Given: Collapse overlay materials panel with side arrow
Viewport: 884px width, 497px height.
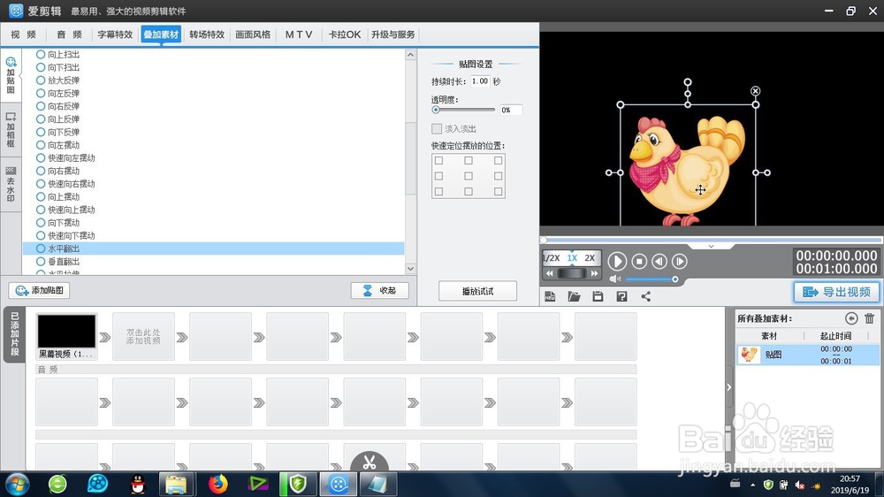Looking at the screenshot, I should (x=729, y=387).
